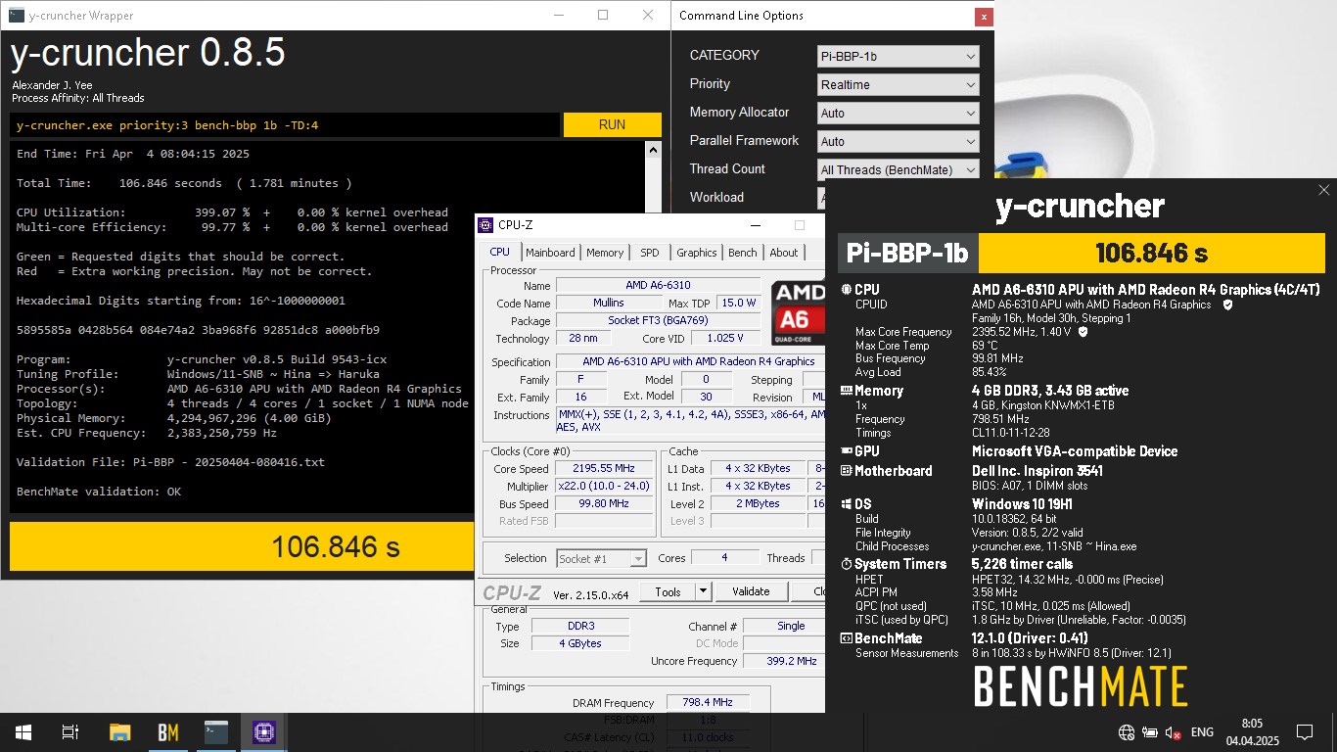Click the stopwatch icon beside System Timers
1337x752 pixels.
[847, 564]
